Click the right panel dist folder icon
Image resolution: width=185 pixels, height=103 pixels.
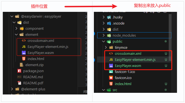109,29
